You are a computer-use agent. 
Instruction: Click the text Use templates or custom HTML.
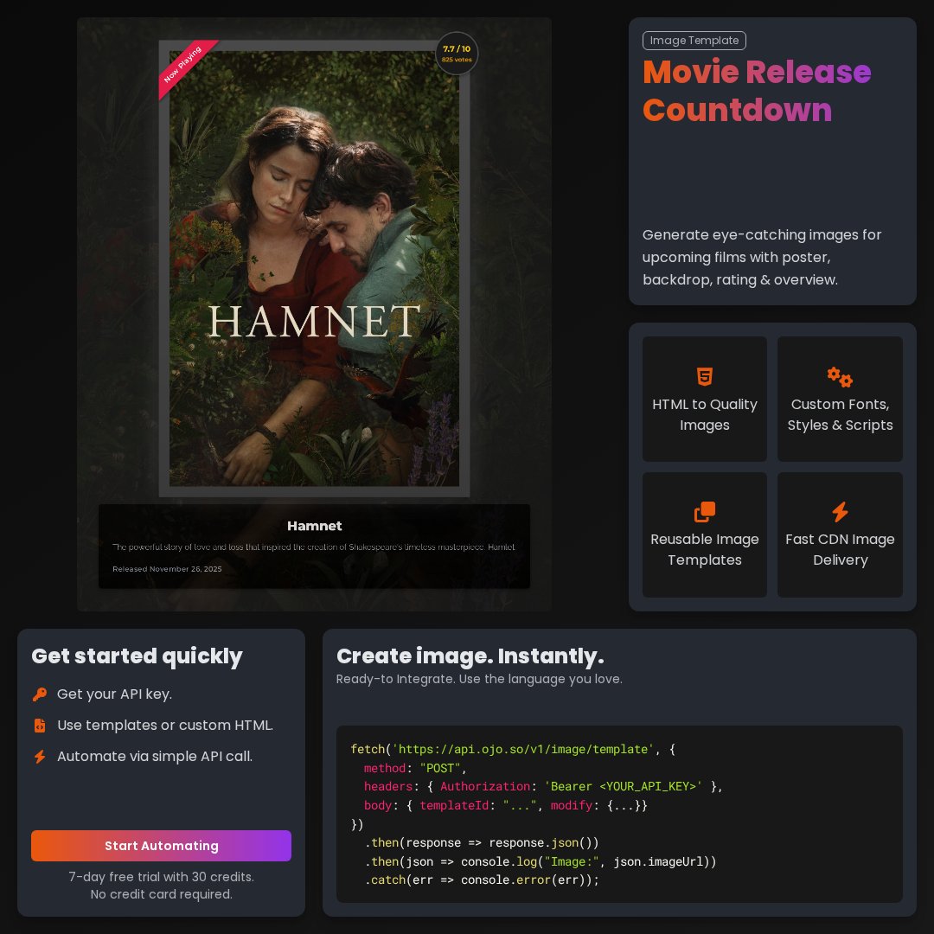click(x=165, y=725)
